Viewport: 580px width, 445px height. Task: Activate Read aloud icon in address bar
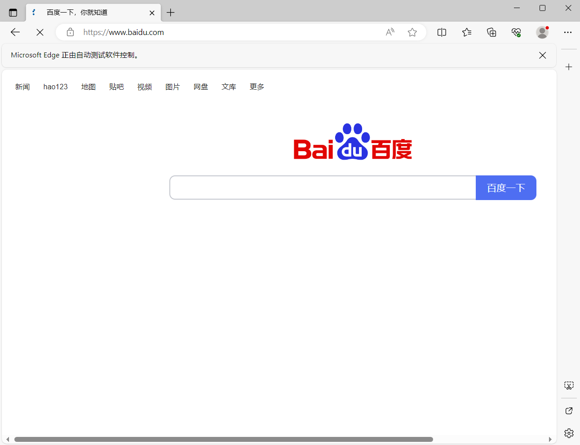coord(390,32)
